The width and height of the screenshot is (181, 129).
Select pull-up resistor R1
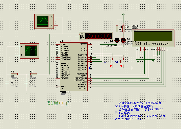tap(117, 29)
